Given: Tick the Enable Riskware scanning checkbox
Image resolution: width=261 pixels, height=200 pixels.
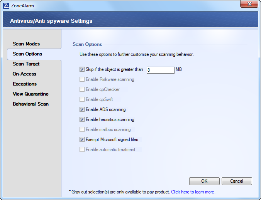Looking at the screenshot, I should [82, 79].
